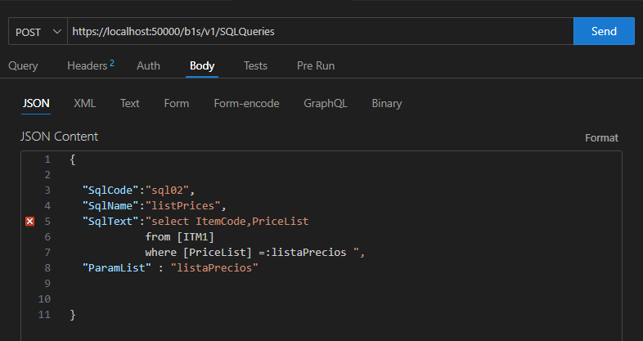Open the POST method dropdown

(x=38, y=31)
